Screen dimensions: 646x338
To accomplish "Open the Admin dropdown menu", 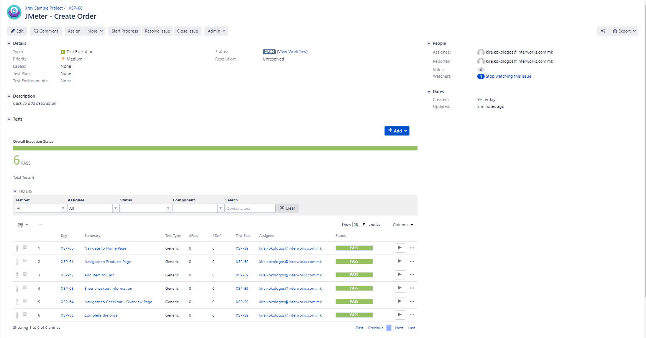I will 216,31.
